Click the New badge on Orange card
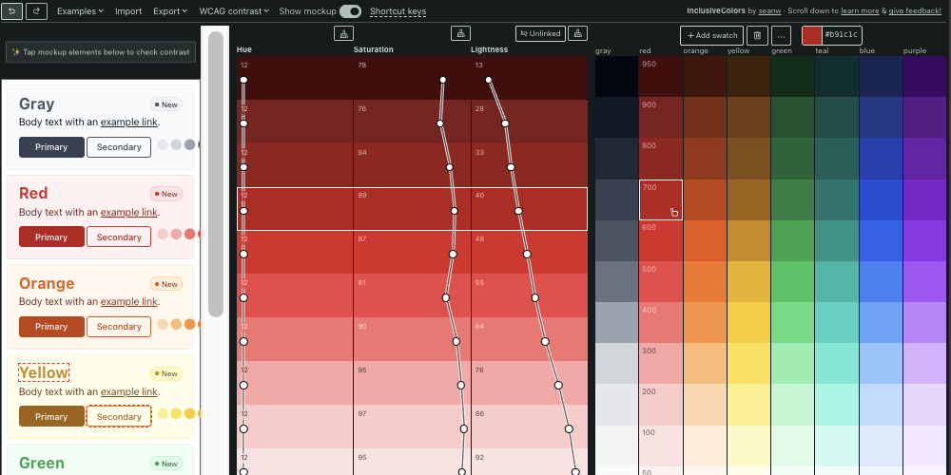This screenshot has width=951, height=475. tap(166, 284)
